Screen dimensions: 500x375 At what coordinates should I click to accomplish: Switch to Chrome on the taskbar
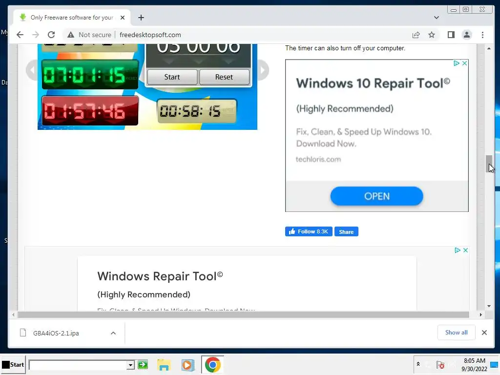212,365
